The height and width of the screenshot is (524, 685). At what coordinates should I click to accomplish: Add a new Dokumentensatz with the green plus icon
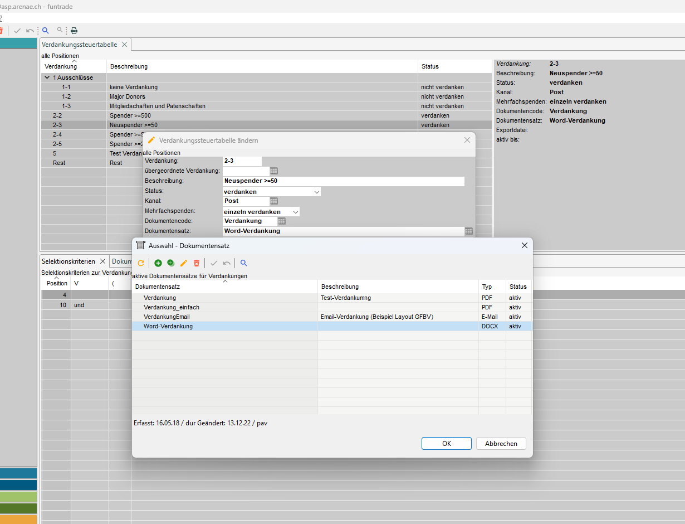pos(158,263)
